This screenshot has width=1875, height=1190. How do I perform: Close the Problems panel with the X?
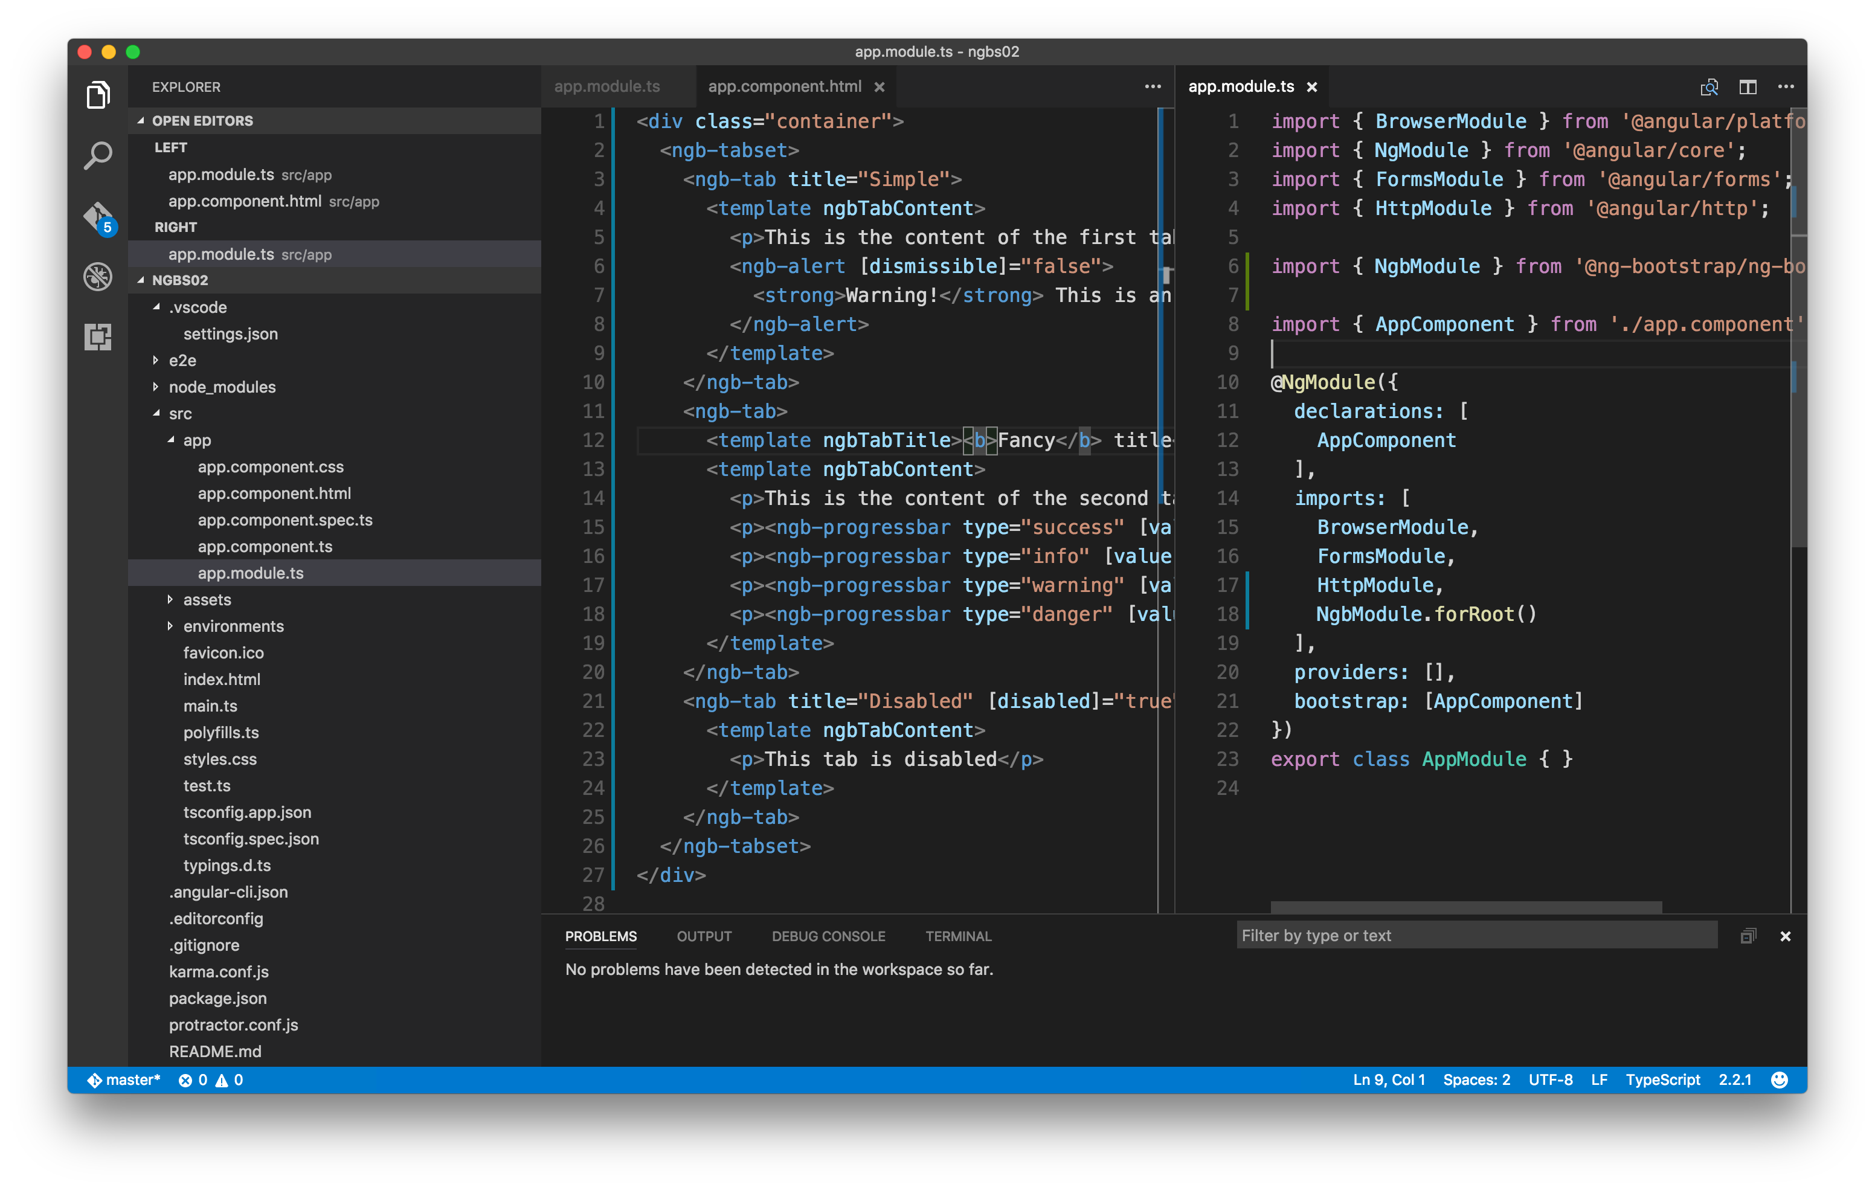click(x=1786, y=936)
